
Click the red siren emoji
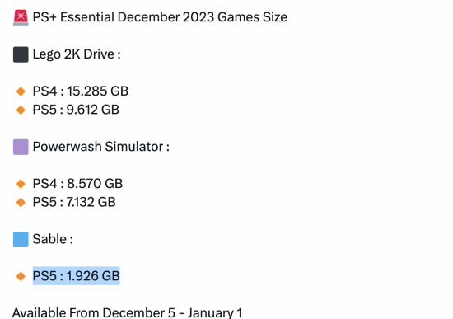click(21, 17)
